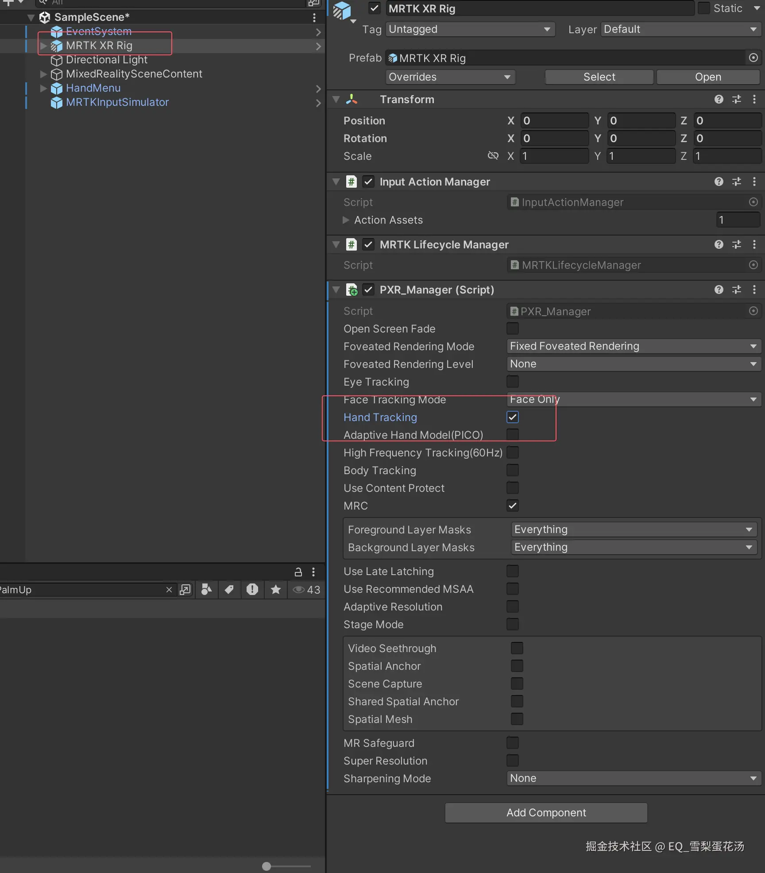Open the Layer dropdown
This screenshot has height=873, width=765.
click(x=681, y=29)
